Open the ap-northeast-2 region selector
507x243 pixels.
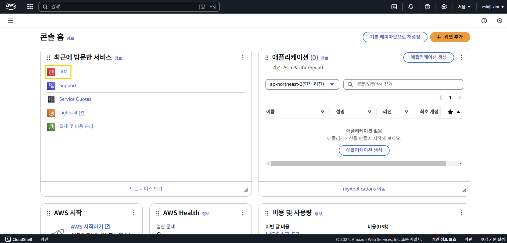point(302,84)
